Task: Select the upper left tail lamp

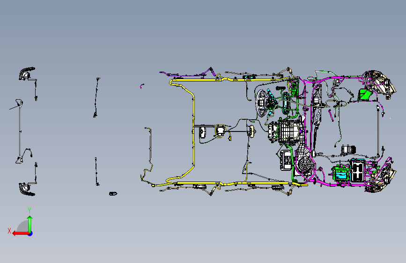Action: [x=27, y=73]
